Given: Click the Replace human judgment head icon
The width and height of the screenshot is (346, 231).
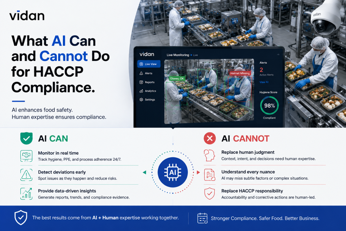Looking at the screenshot, I should pos(209,155).
